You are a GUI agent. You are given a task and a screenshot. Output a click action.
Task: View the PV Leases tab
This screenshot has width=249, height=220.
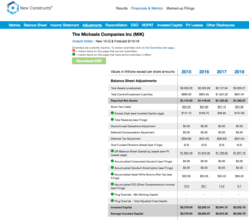point(194,25)
